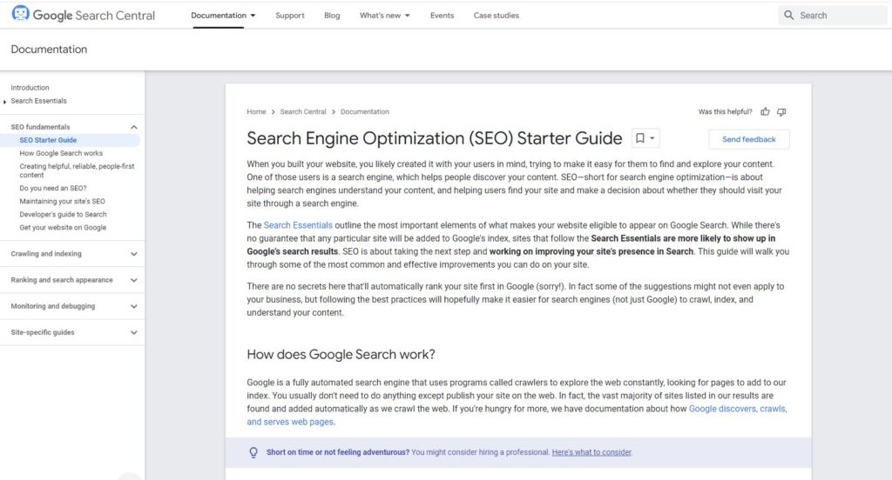Viewport: 892px width, 480px height.
Task: Expand Ranking and search appearance section
Action: coord(133,280)
